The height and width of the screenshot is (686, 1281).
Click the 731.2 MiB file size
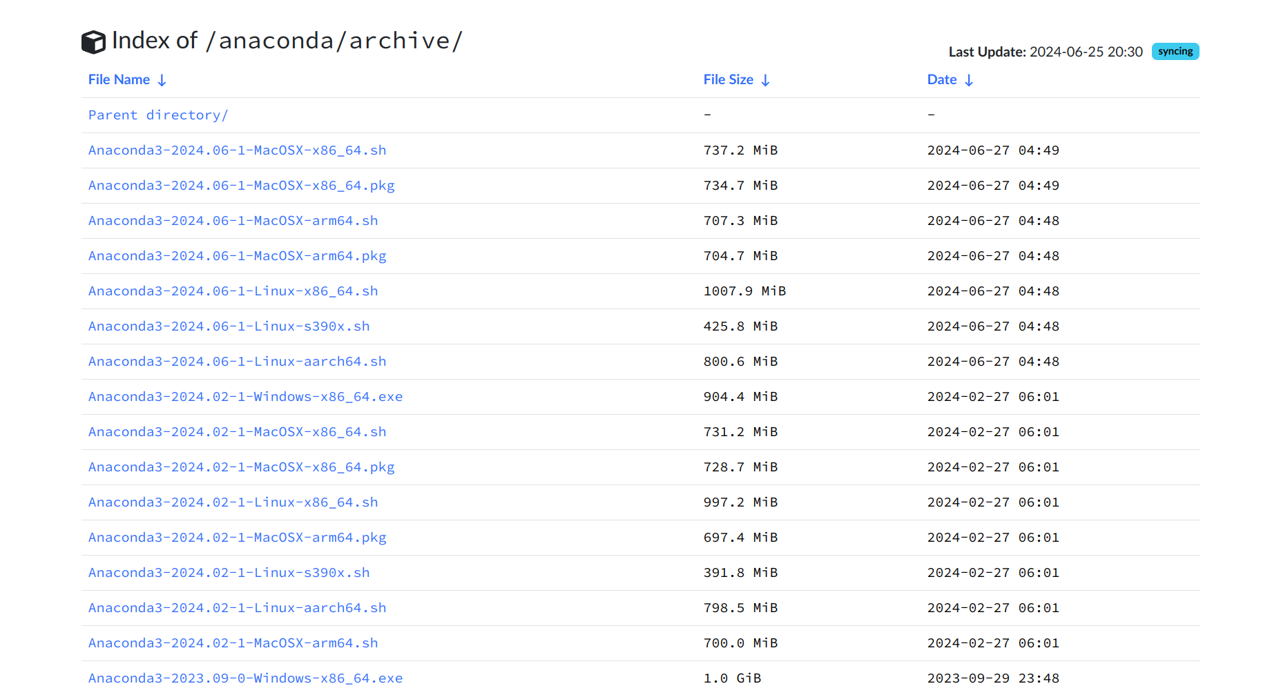741,432
